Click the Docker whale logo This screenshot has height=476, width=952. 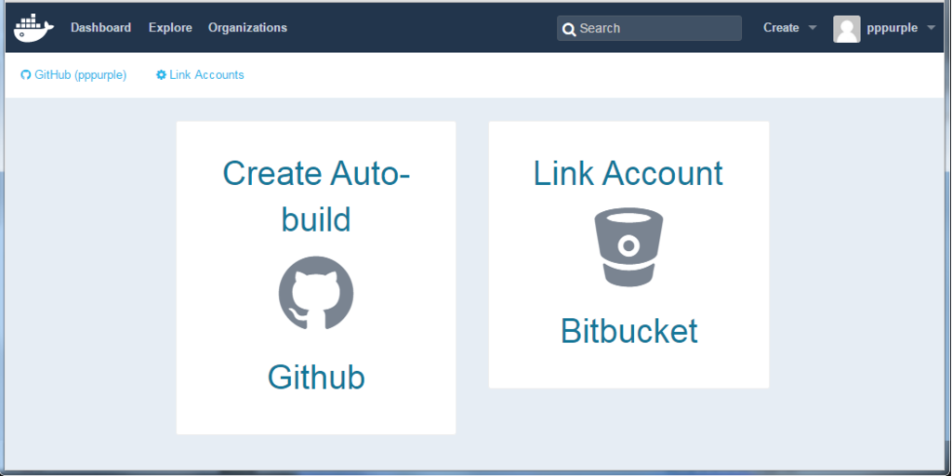coord(33,28)
